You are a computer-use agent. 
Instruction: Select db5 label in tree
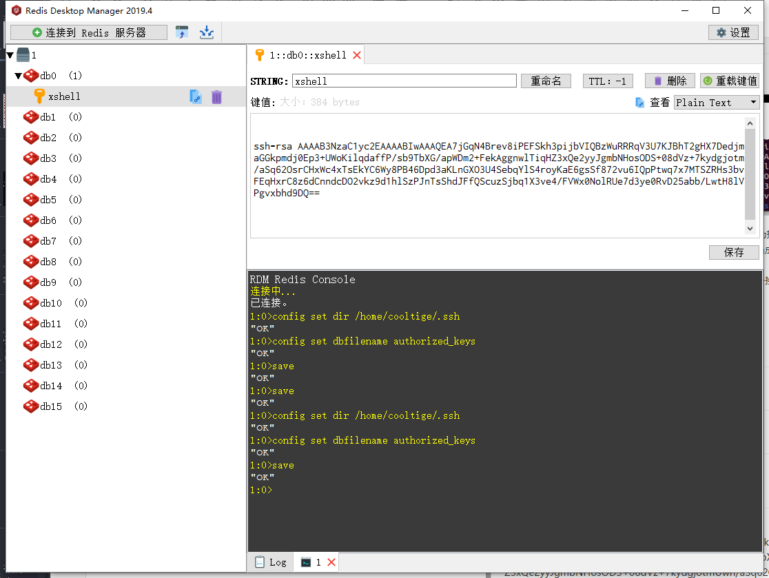48,200
